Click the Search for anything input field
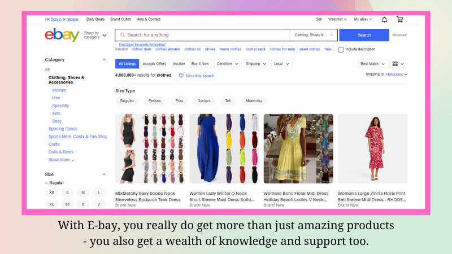This screenshot has height=254, width=452. (203, 35)
